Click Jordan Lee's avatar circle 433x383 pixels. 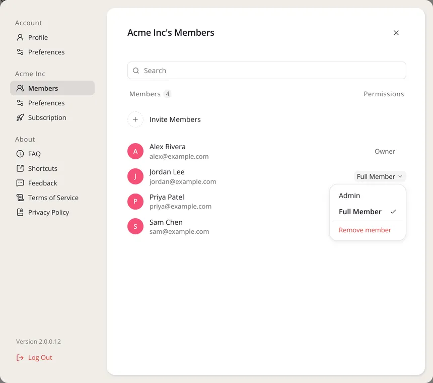(135, 176)
